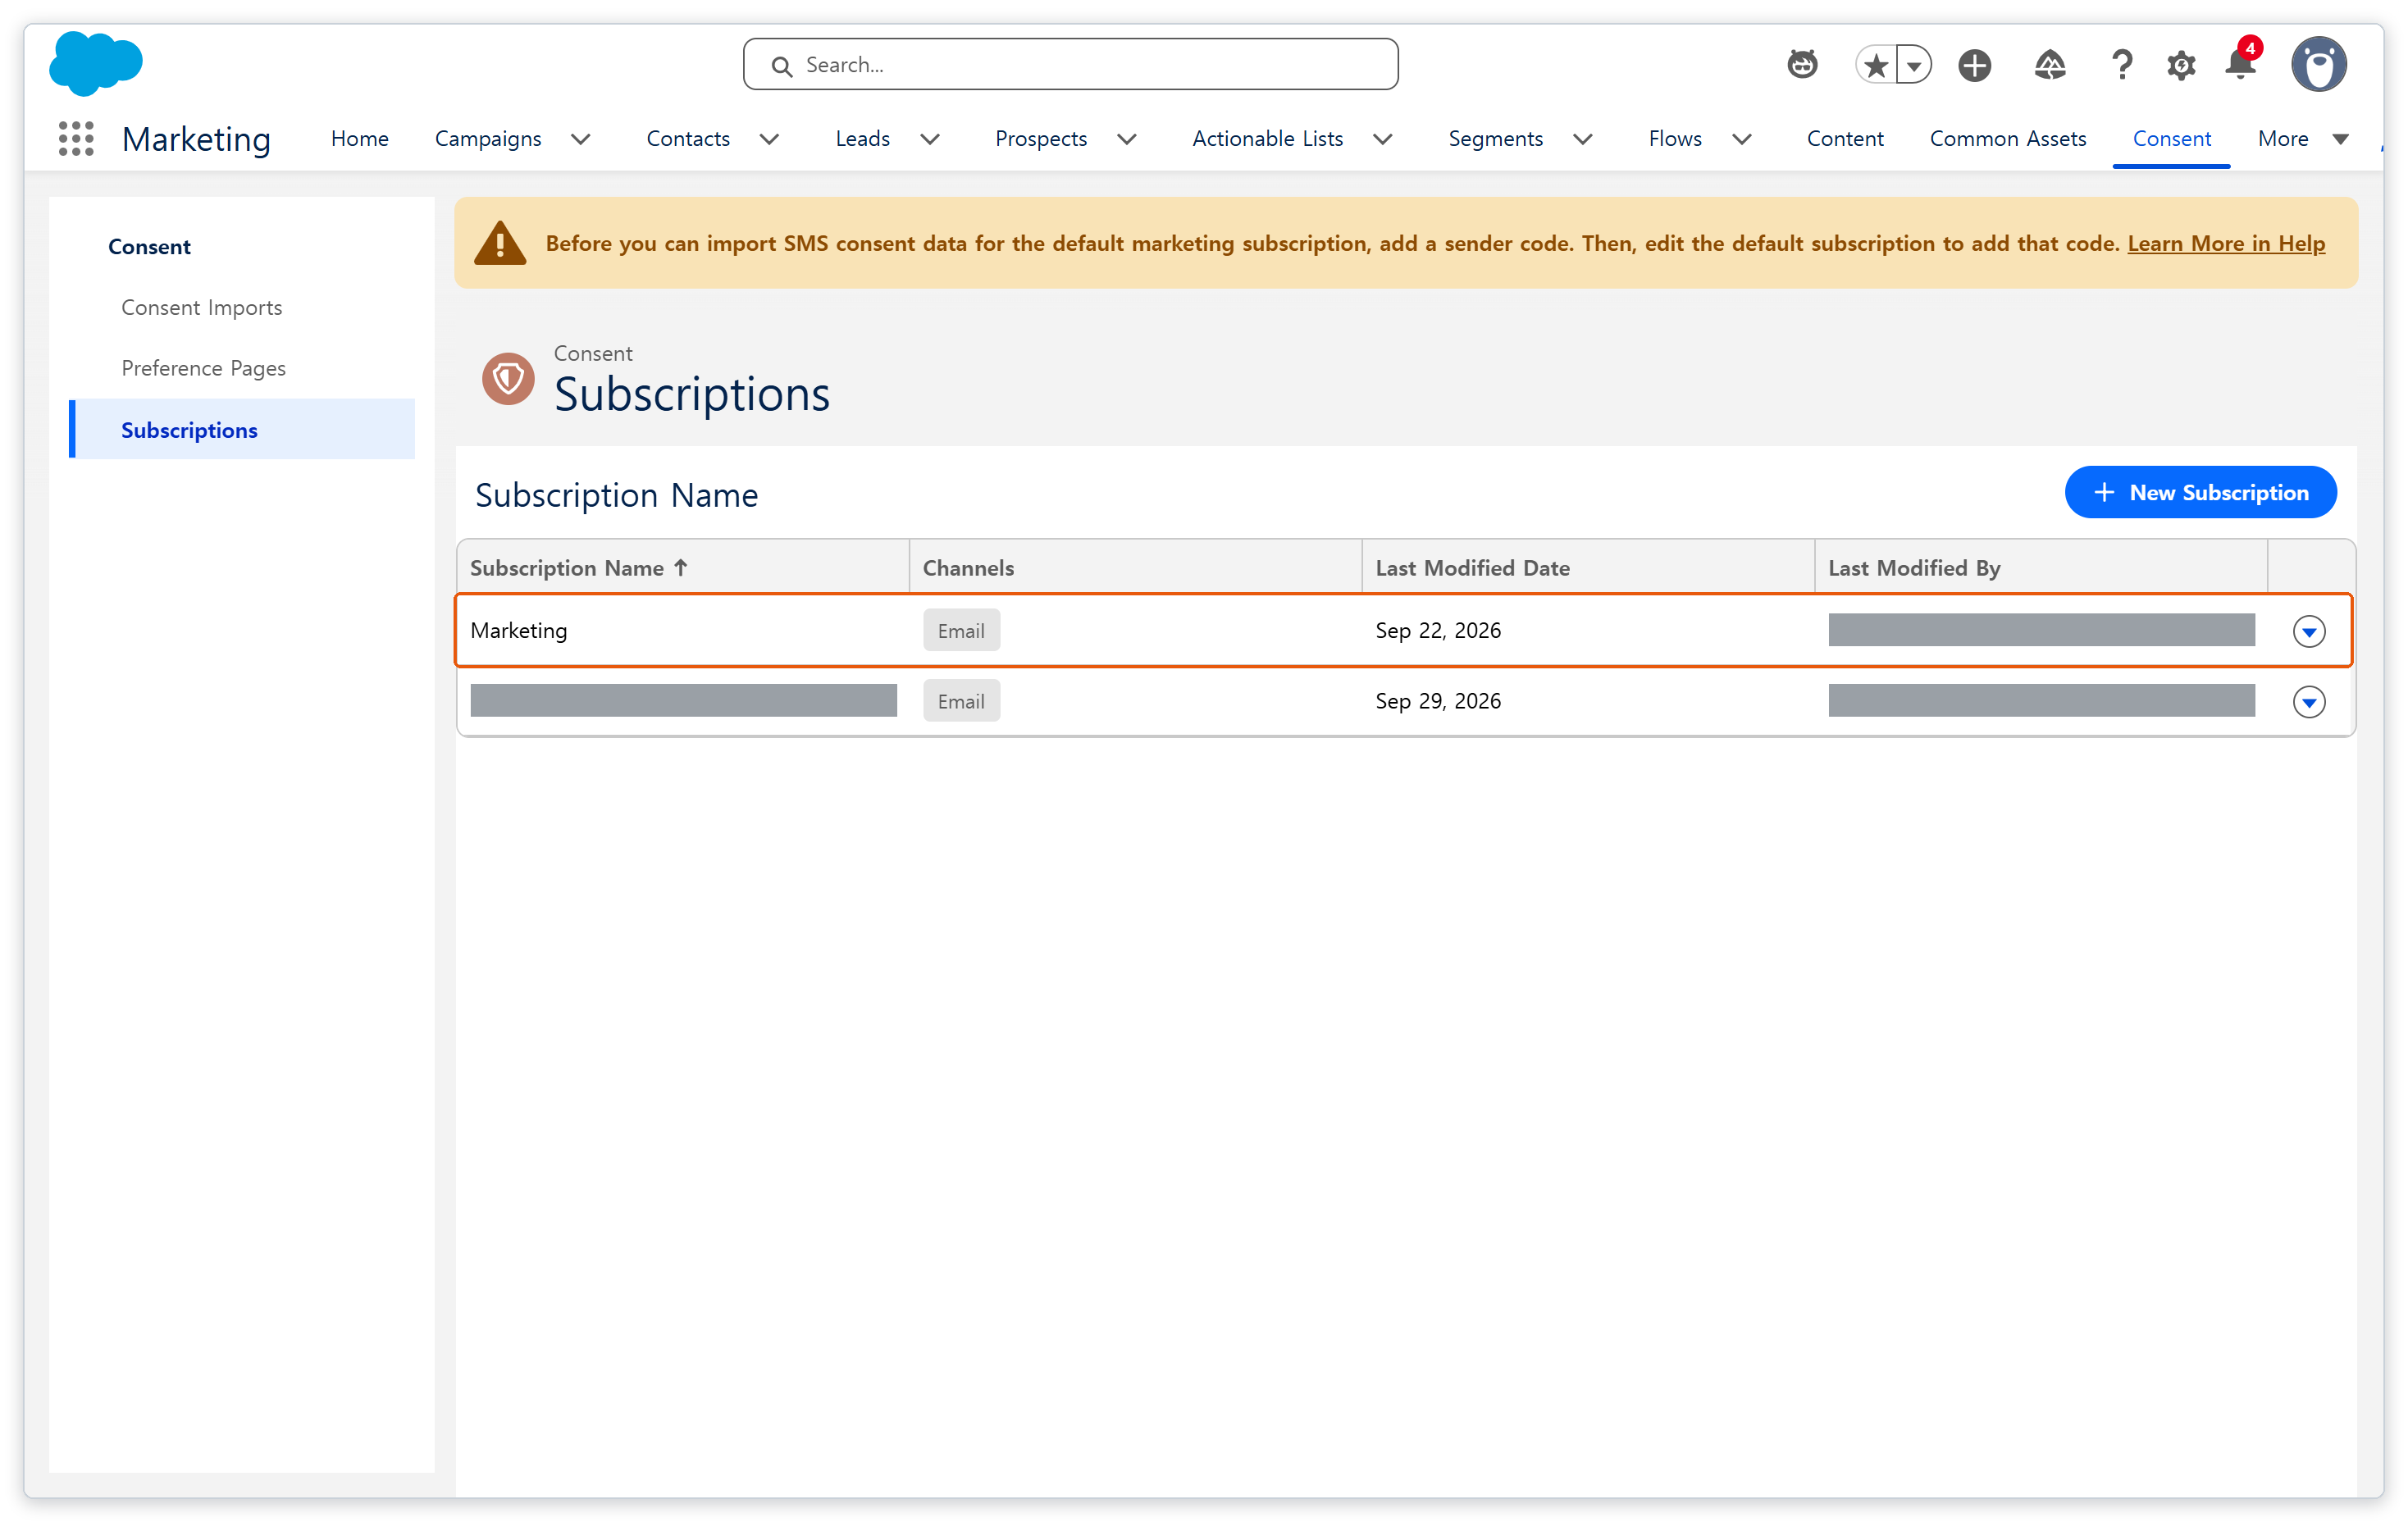Viewport: 2408px width, 1522px height.
Task: Open the favorites list dropdown arrow
Action: (x=1914, y=66)
